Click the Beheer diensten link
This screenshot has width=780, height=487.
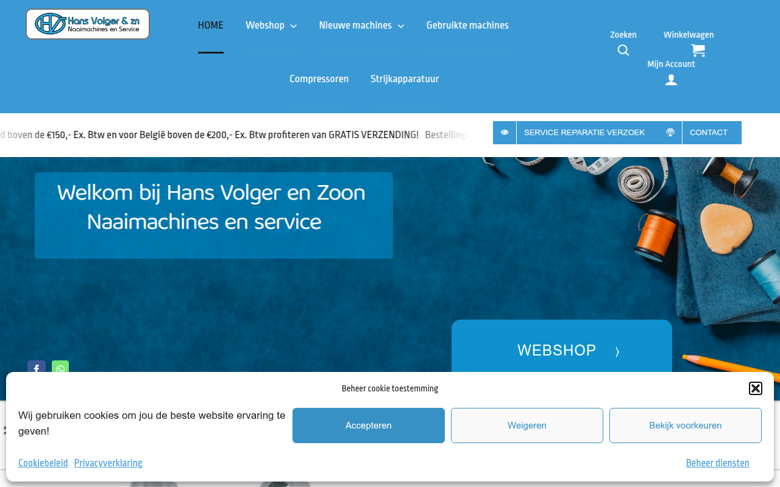(x=718, y=463)
